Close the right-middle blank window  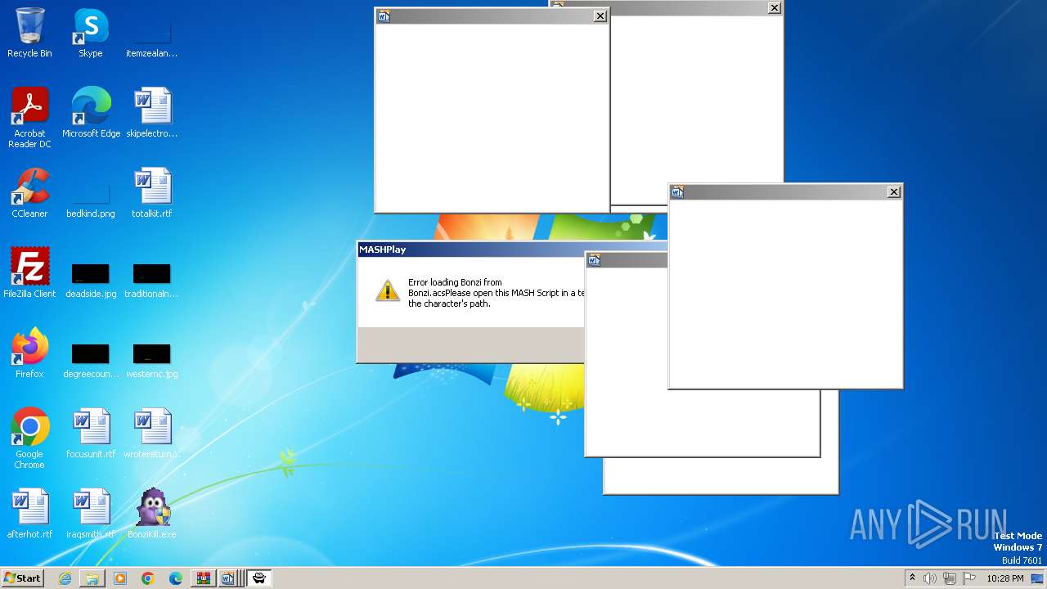coord(893,191)
